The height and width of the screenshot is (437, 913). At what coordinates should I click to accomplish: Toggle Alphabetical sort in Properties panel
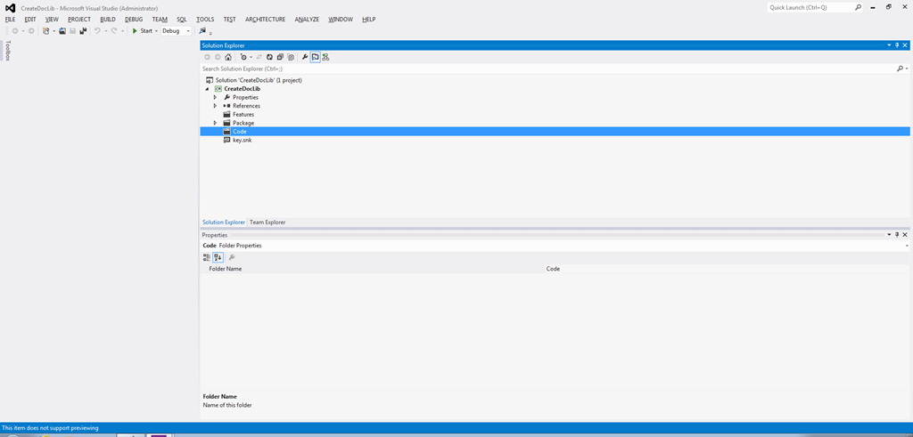tap(218, 257)
